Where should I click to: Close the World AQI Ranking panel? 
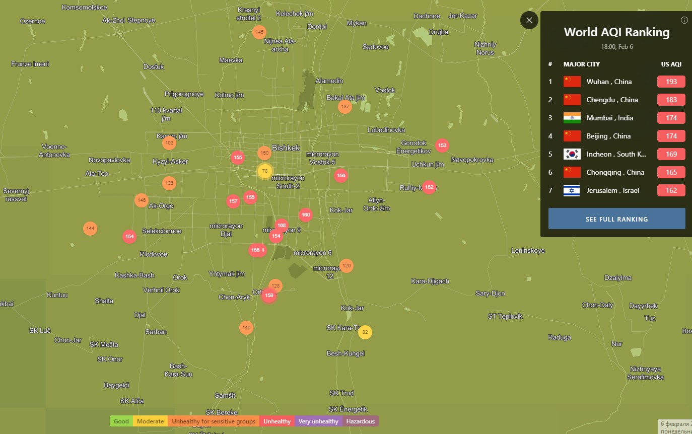pos(529,20)
